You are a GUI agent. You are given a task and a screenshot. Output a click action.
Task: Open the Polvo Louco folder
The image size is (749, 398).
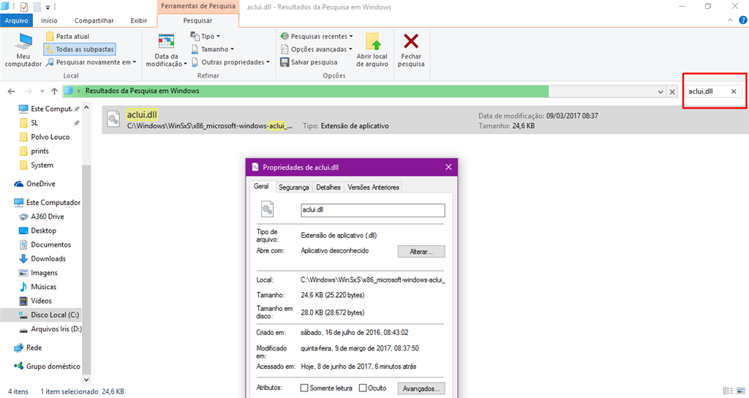click(45, 137)
